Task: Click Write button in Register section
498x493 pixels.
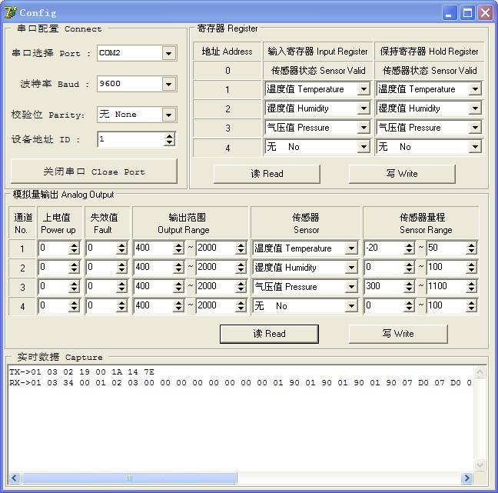Action: click(402, 174)
